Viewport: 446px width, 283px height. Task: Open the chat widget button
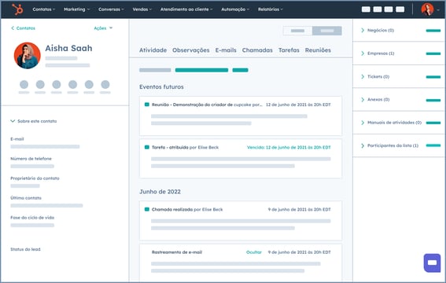click(x=432, y=263)
